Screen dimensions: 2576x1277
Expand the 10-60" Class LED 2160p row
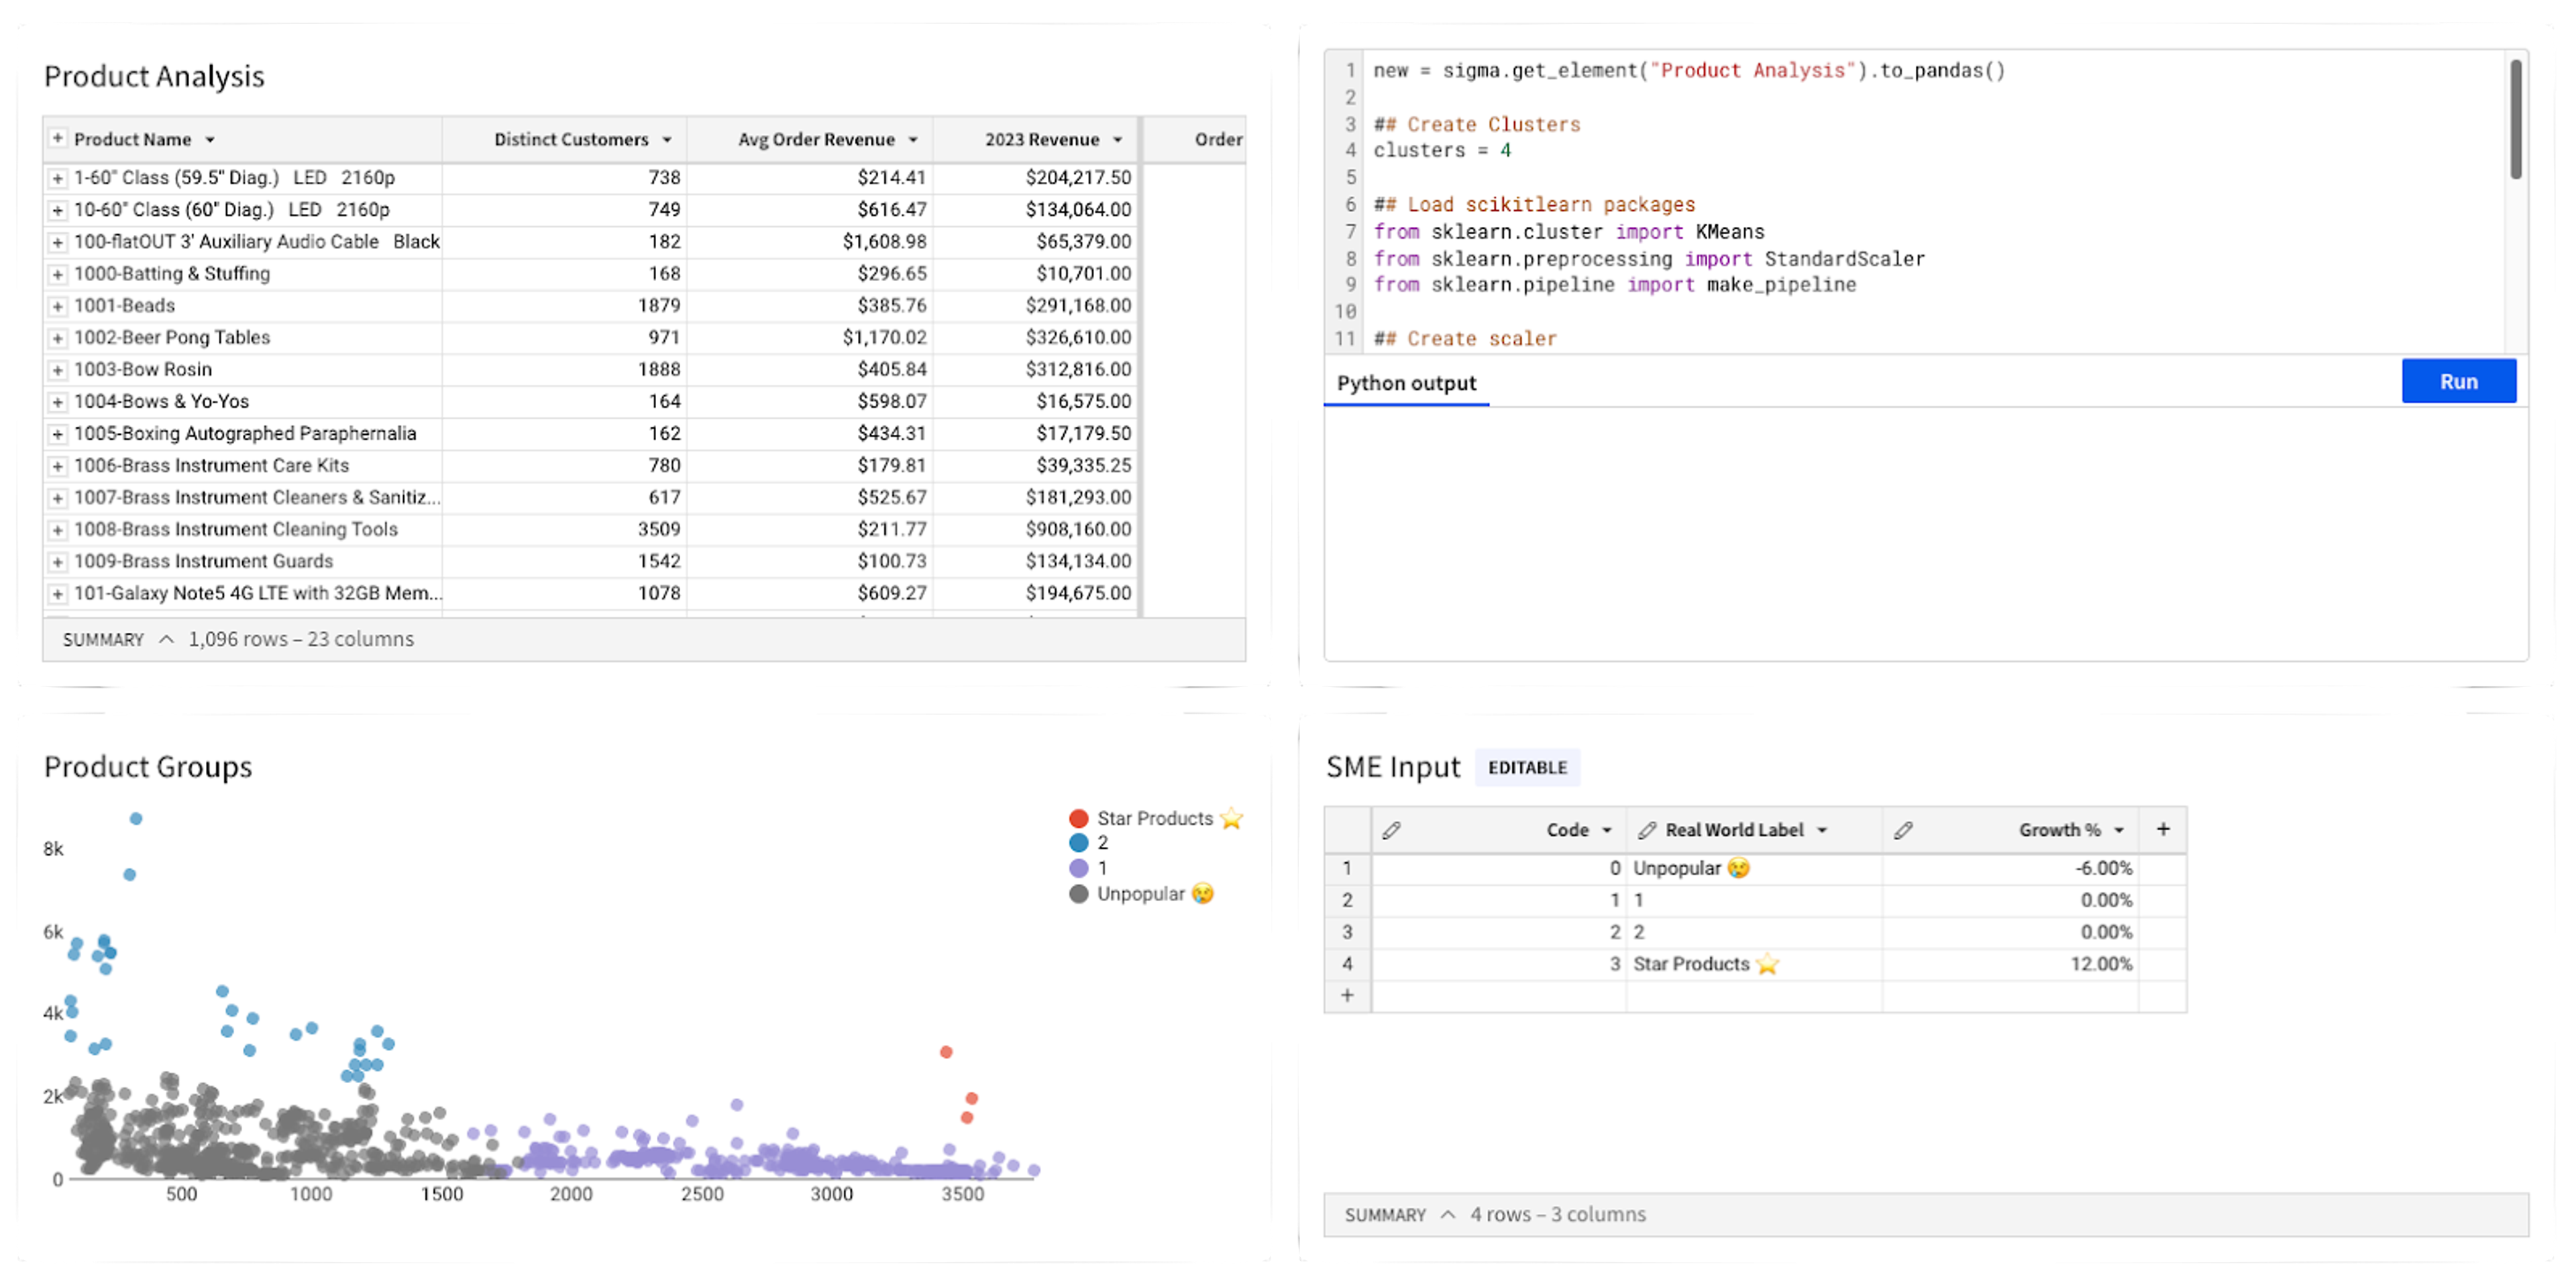coord(58,210)
